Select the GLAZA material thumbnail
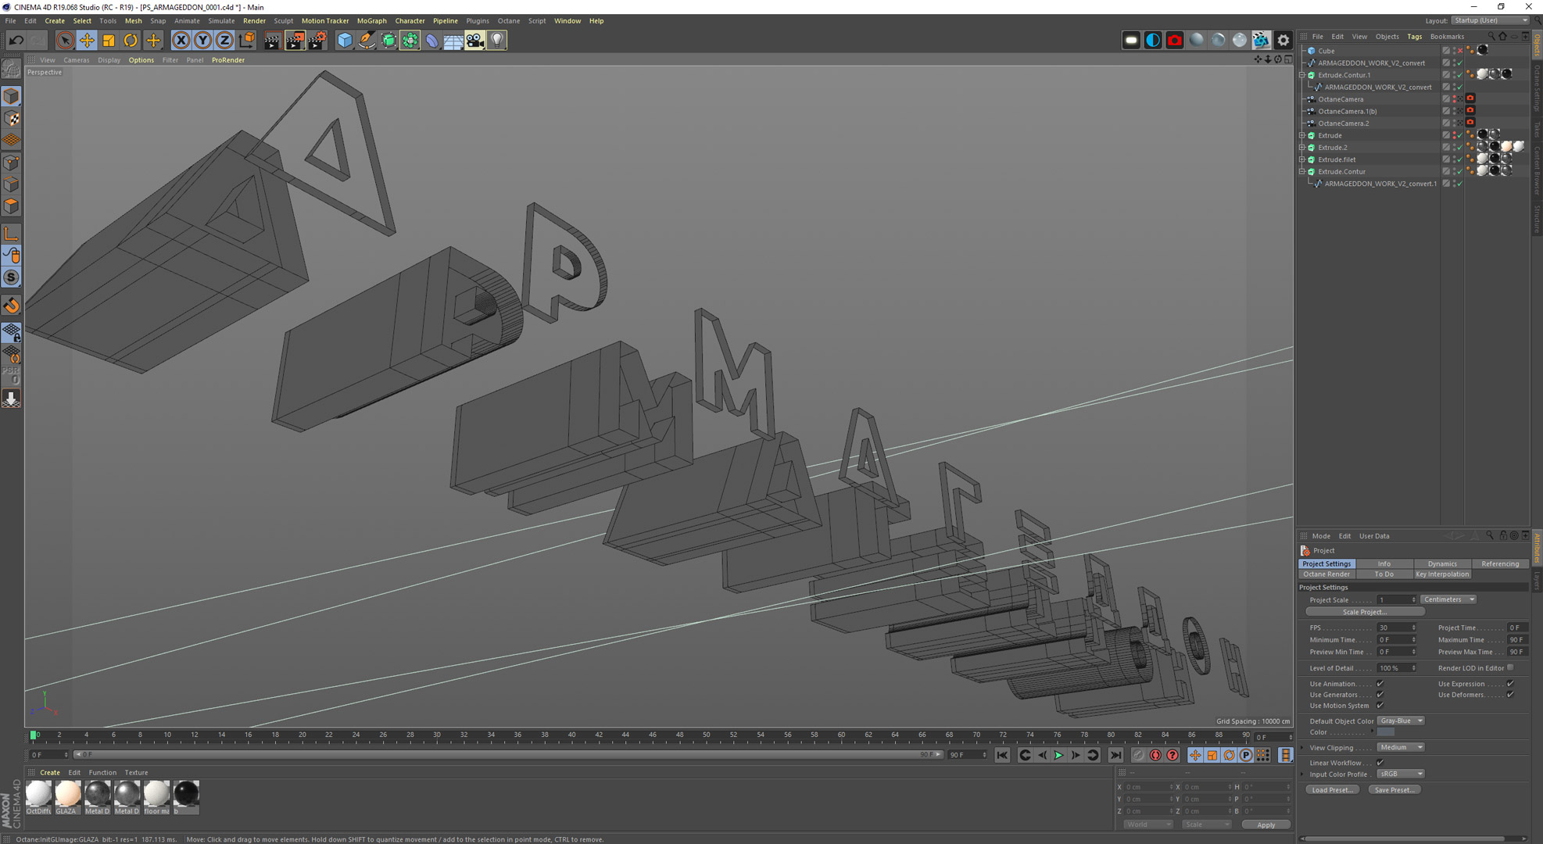This screenshot has width=1543, height=844. pyautogui.click(x=67, y=794)
